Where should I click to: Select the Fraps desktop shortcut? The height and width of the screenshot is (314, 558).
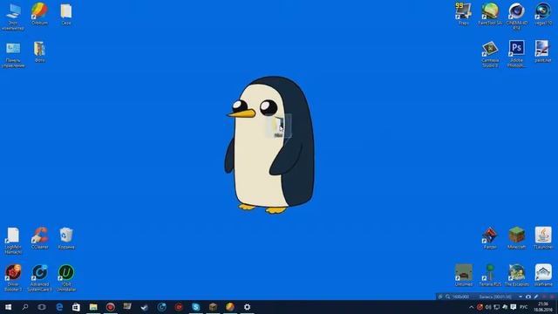pyautogui.click(x=463, y=14)
